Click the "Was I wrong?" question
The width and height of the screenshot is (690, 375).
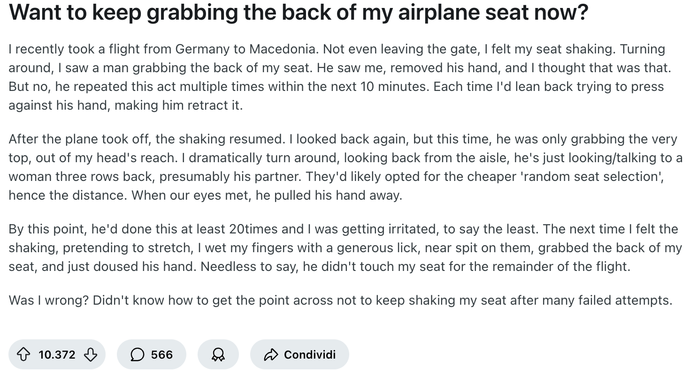(x=49, y=300)
